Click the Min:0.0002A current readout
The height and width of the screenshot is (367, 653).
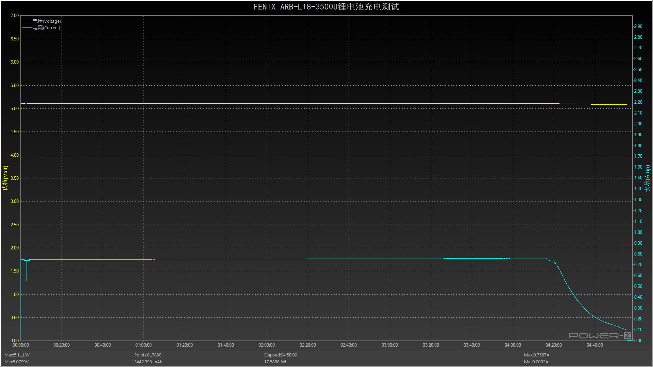(x=536, y=362)
